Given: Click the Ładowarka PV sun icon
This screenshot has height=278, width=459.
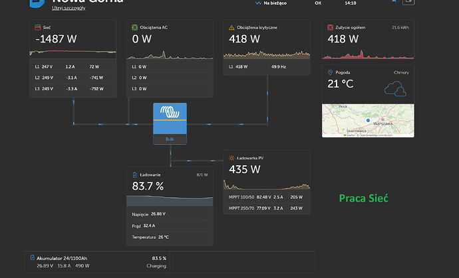Looking at the screenshot, I should tap(231, 158).
